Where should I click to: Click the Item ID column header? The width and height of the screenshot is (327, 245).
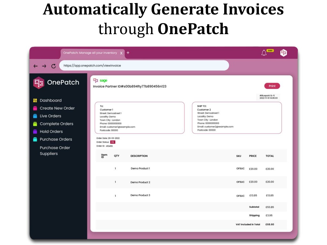(x=104, y=156)
